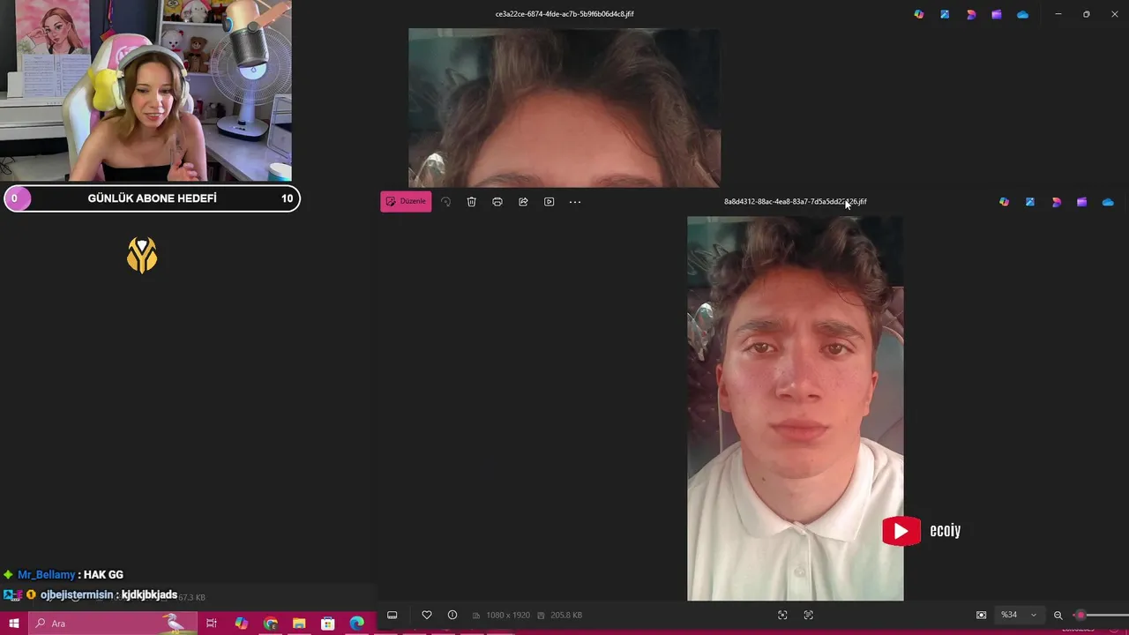This screenshot has height=635, width=1129.
Task: Favorite the photo with heart icon
Action: click(427, 615)
